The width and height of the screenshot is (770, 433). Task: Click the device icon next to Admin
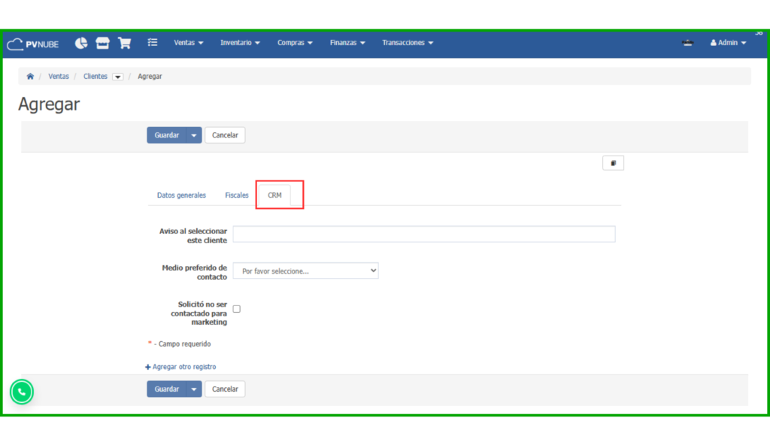coord(687,44)
